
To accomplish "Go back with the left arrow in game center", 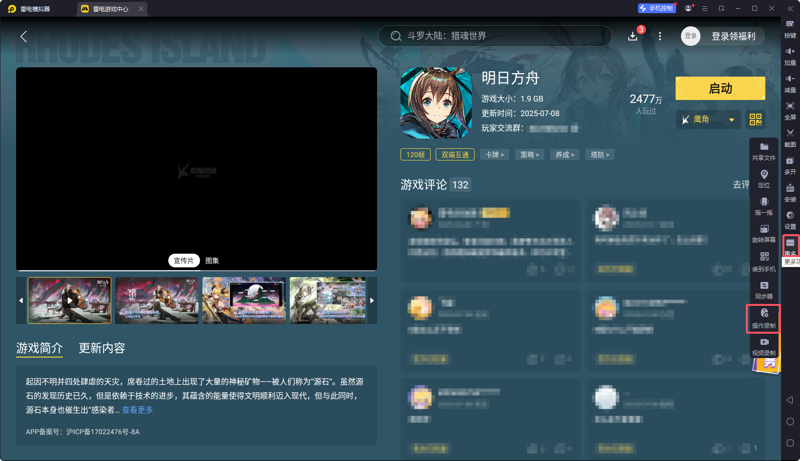I will click(x=23, y=36).
